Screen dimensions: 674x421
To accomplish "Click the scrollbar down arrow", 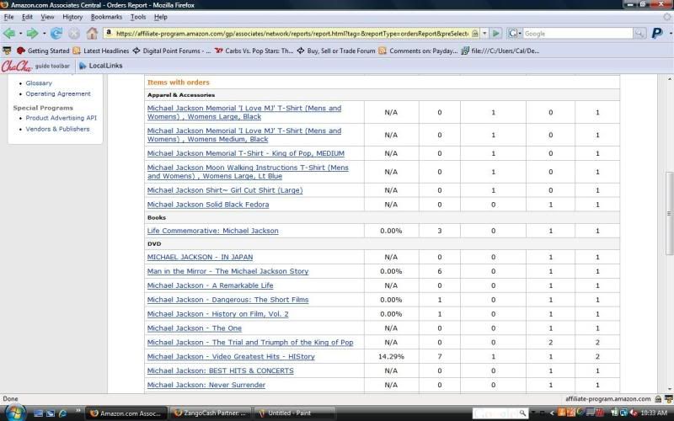I will 670,389.
